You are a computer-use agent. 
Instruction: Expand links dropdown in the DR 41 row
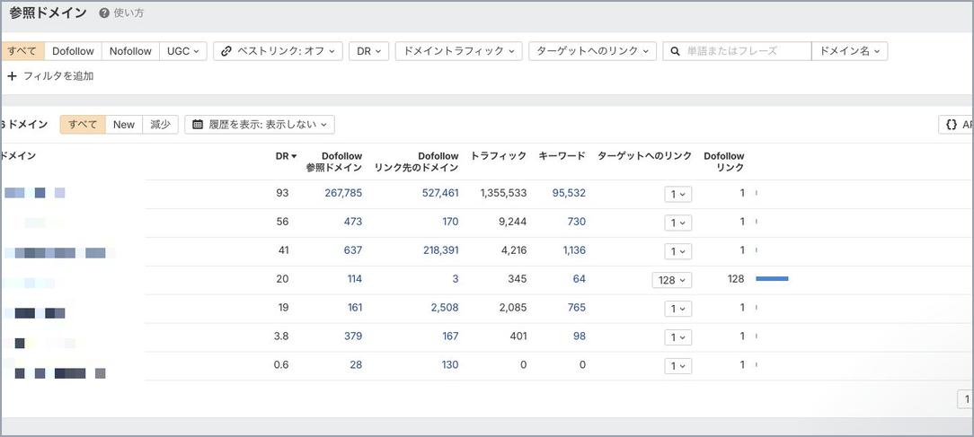point(678,251)
